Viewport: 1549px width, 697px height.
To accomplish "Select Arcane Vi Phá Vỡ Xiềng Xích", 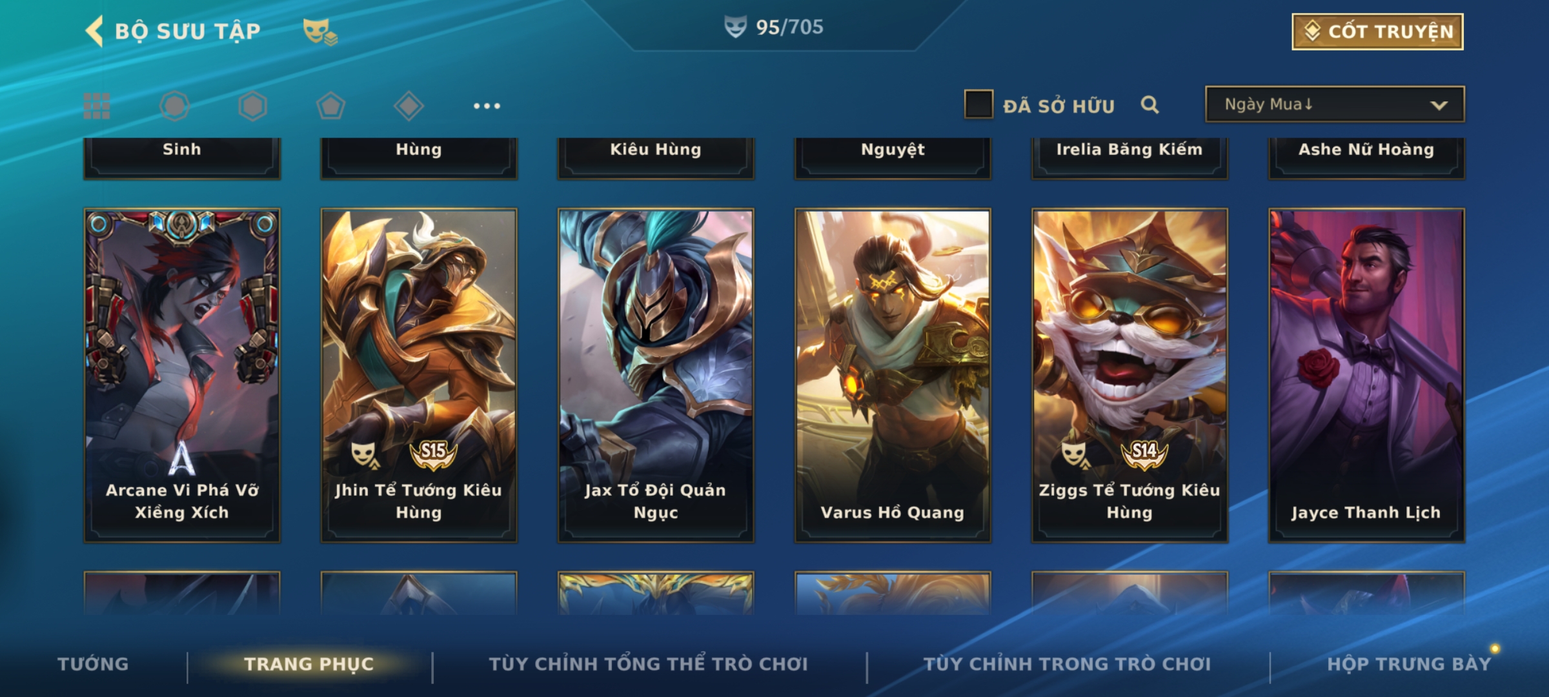I will click(182, 375).
